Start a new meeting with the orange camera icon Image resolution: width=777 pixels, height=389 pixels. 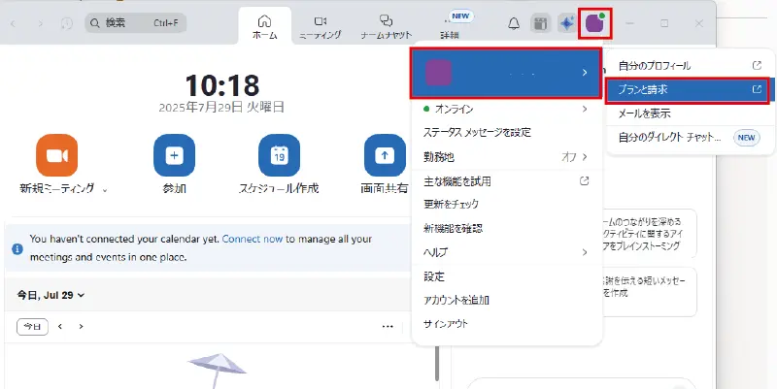point(57,155)
